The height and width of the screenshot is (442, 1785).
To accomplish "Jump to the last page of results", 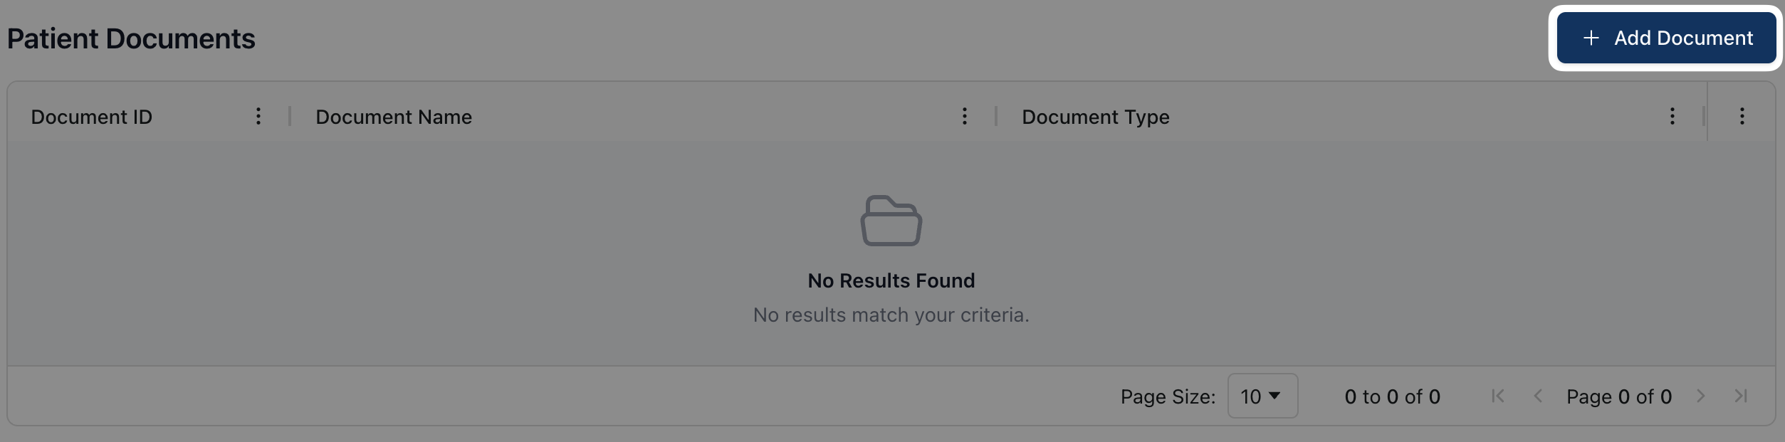I will click(x=1741, y=396).
